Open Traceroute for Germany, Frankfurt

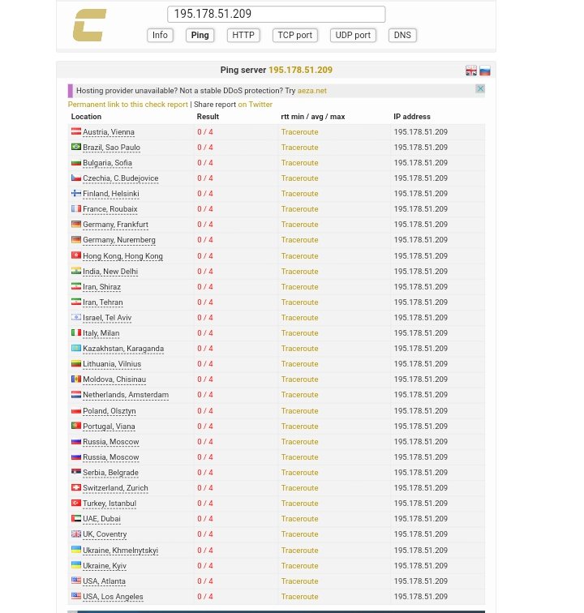pos(299,225)
